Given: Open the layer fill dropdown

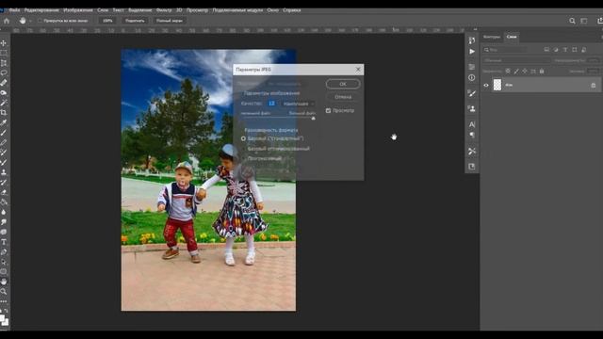Looking at the screenshot, I should click(594, 72).
